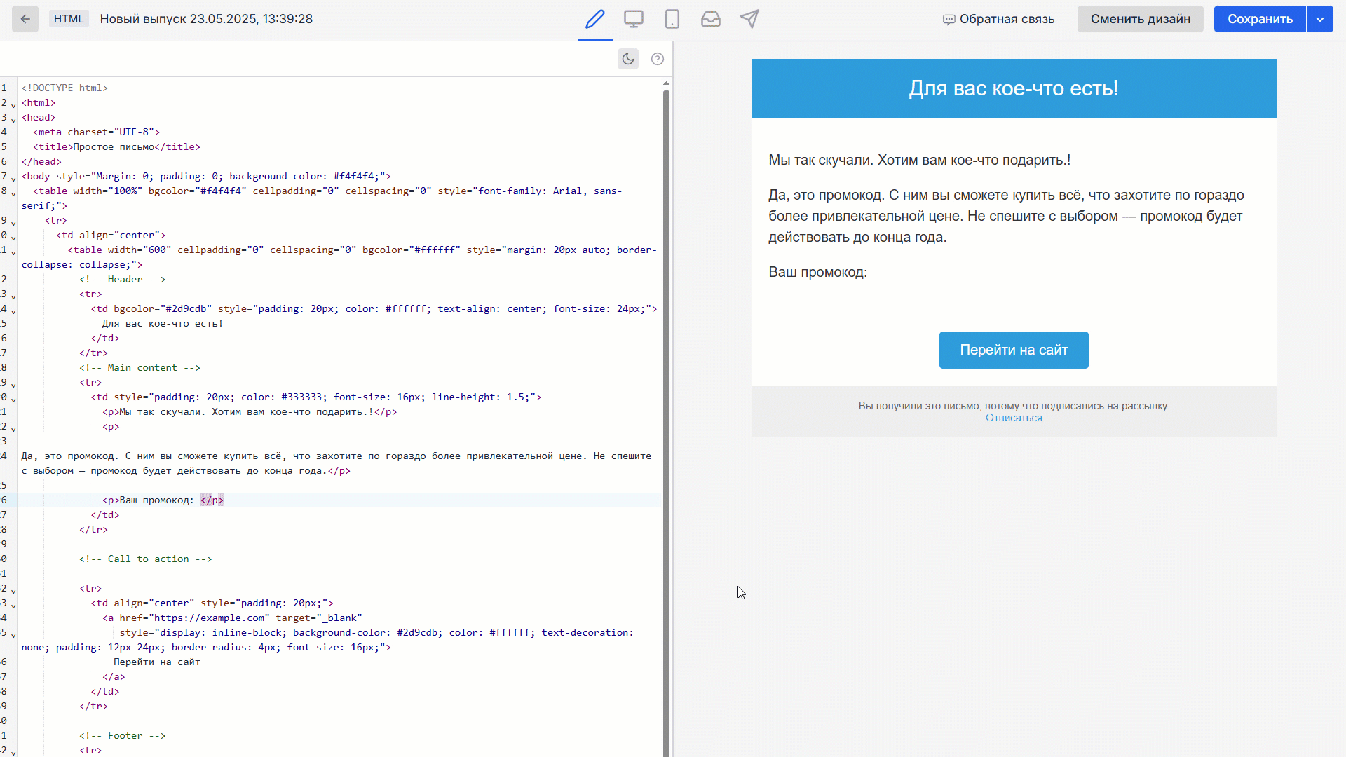Click the Перейти на сайт button in preview

coord(1014,350)
